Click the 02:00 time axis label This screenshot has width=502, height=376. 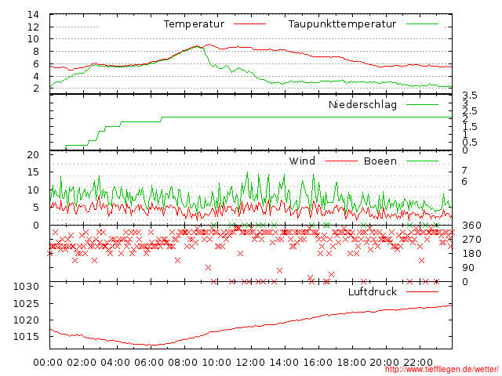[82, 363]
